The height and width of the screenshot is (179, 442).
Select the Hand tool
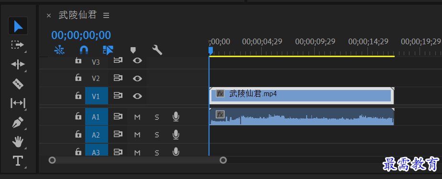click(x=18, y=142)
